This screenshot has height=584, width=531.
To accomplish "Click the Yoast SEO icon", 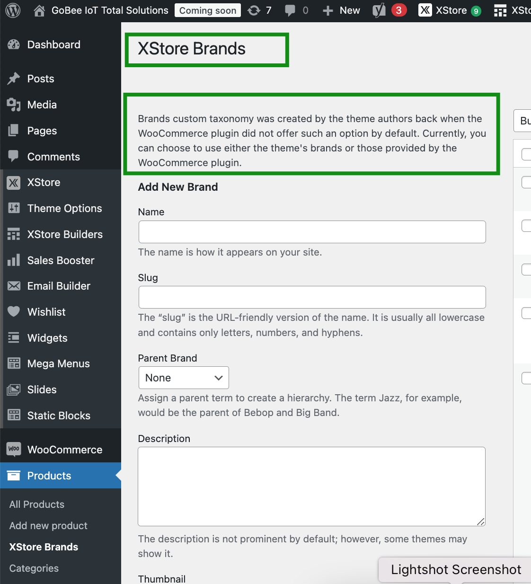I will pyautogui.click(x=379, y=10).
